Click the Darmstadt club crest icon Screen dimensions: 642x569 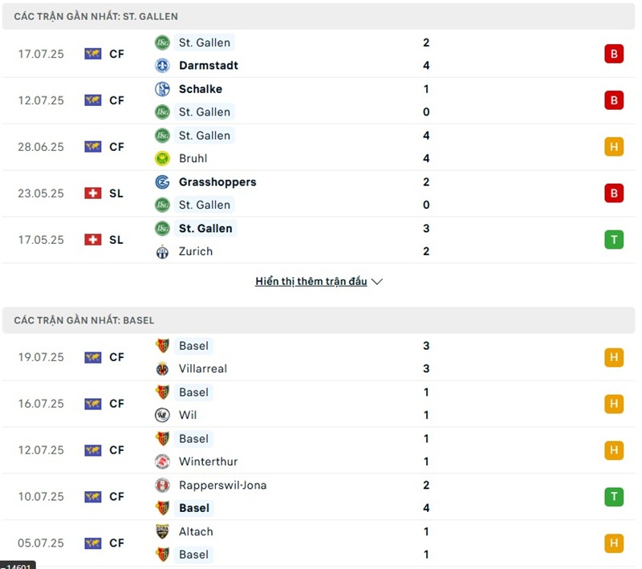[163, 66]
